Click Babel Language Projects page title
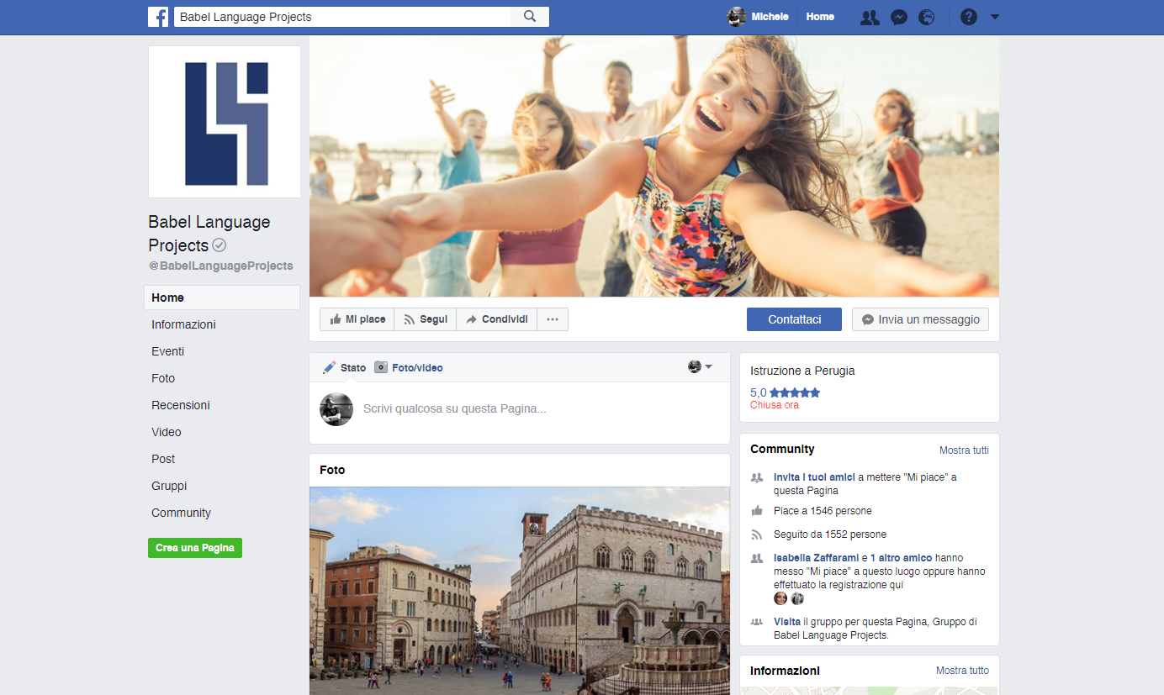The width and height of the screenshot is (1164, 695). click(x=209, y=234)
